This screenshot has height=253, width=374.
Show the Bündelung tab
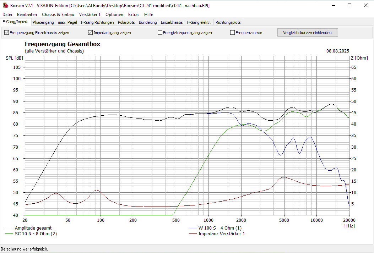[x=148, y=22]
